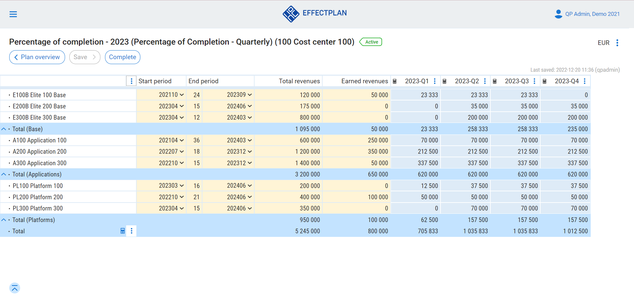
Task: Open the 2023-Q2 column options menu
Action: (485, 81)
